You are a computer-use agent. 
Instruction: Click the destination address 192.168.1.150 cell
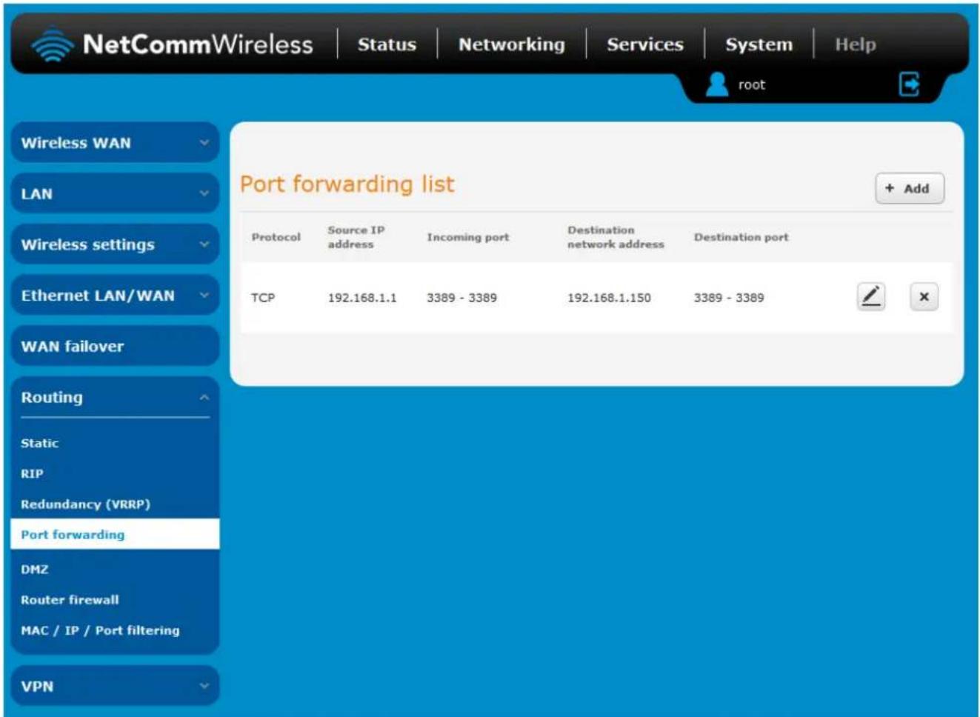[x=609, y=298]
